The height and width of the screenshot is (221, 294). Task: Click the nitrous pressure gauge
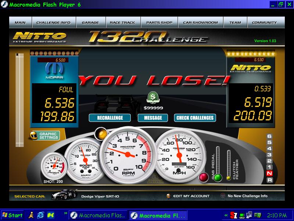coord(54,166)
